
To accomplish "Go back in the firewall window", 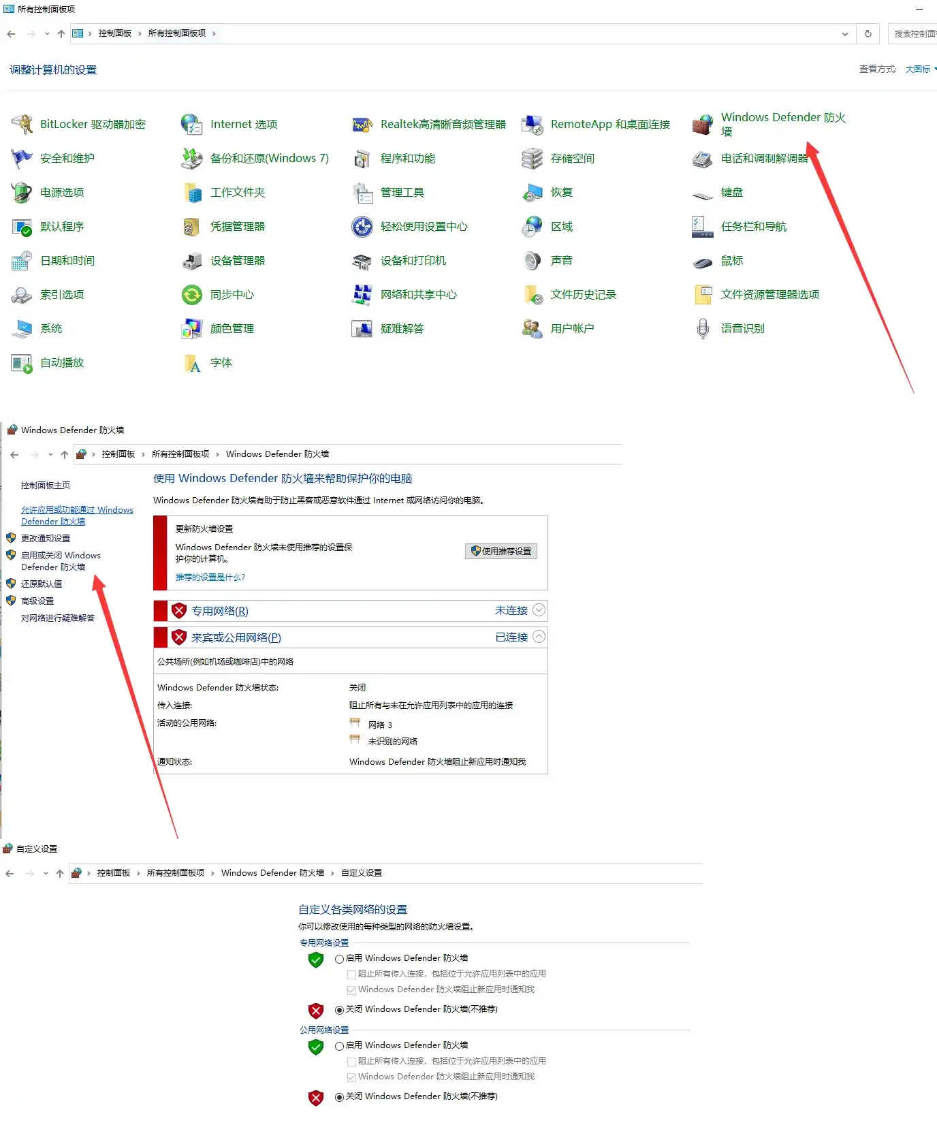I will coord(14,455).
